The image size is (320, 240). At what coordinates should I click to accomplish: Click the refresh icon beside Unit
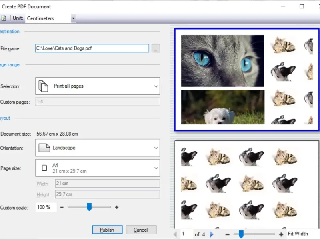pyautogui.click(x=4, y=18)
